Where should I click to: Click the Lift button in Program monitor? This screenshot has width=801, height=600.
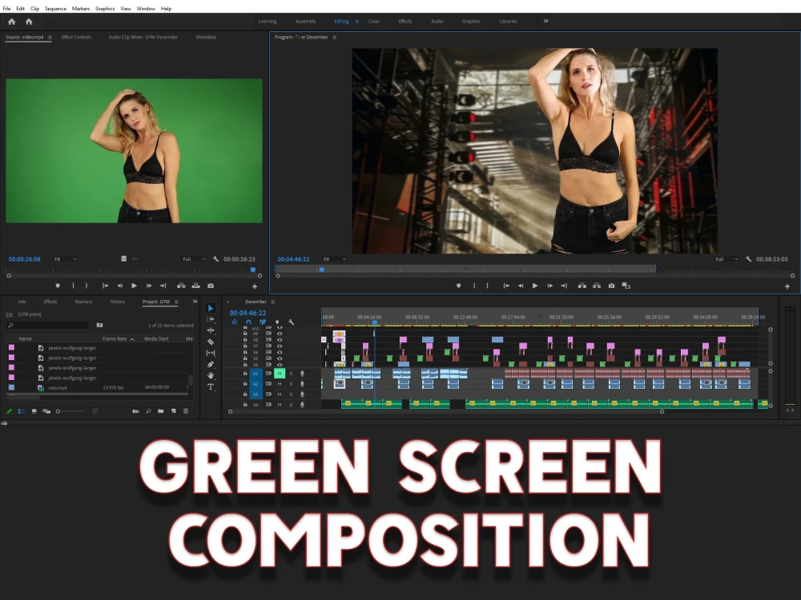[582, 286]
